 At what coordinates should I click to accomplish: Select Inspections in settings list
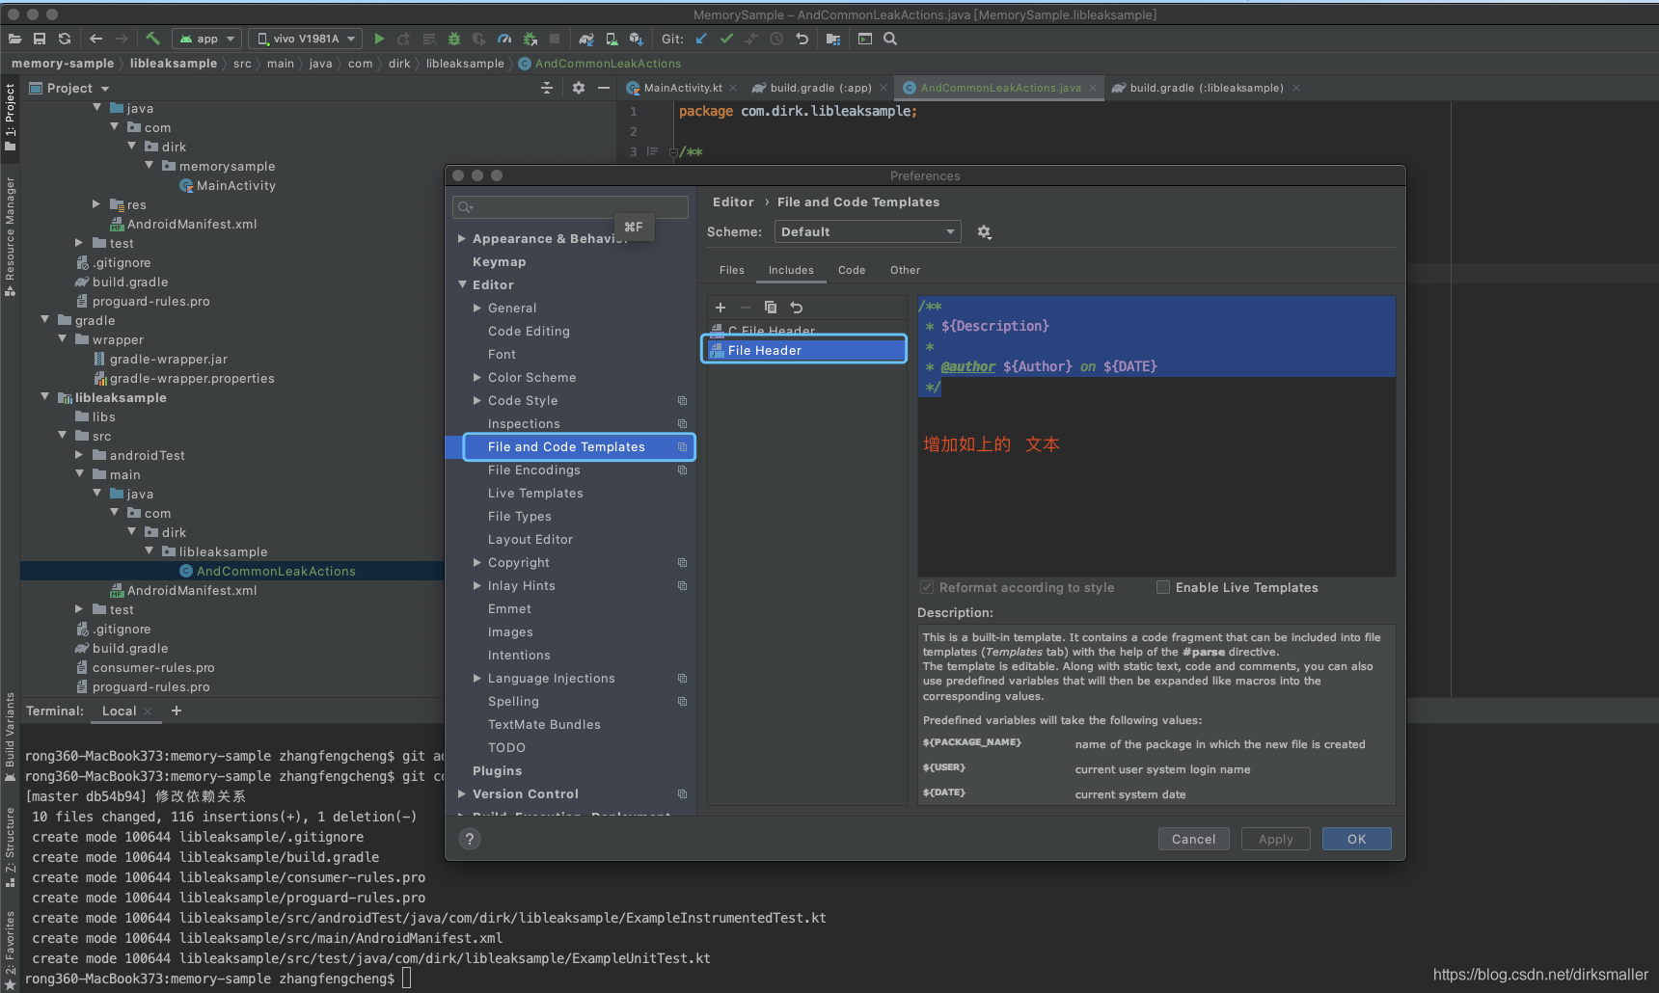524,423
